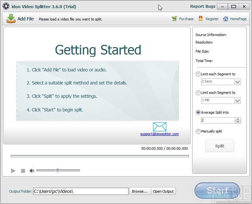The height and width of the screenshot is (204, 252).
Task: Click the Stop button
Action: click(x=23, y=171)
